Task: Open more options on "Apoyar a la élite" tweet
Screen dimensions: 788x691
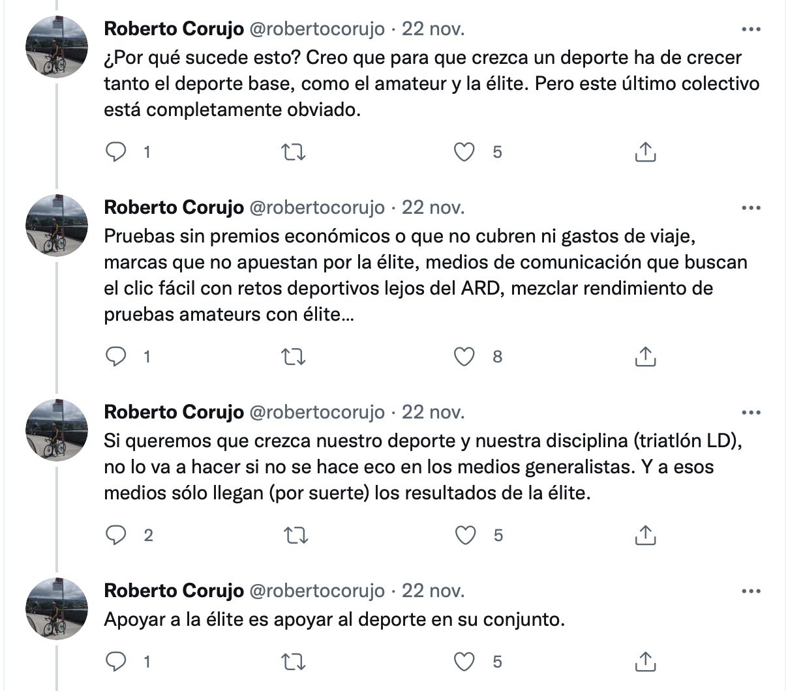Action: tap(751, 591)
